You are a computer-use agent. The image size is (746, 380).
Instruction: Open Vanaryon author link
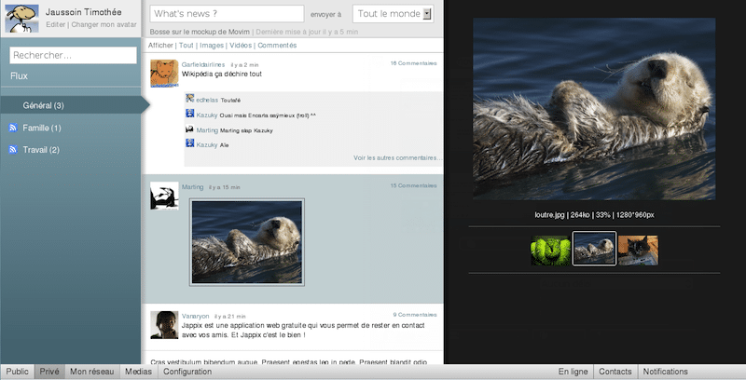pos(195,317)
